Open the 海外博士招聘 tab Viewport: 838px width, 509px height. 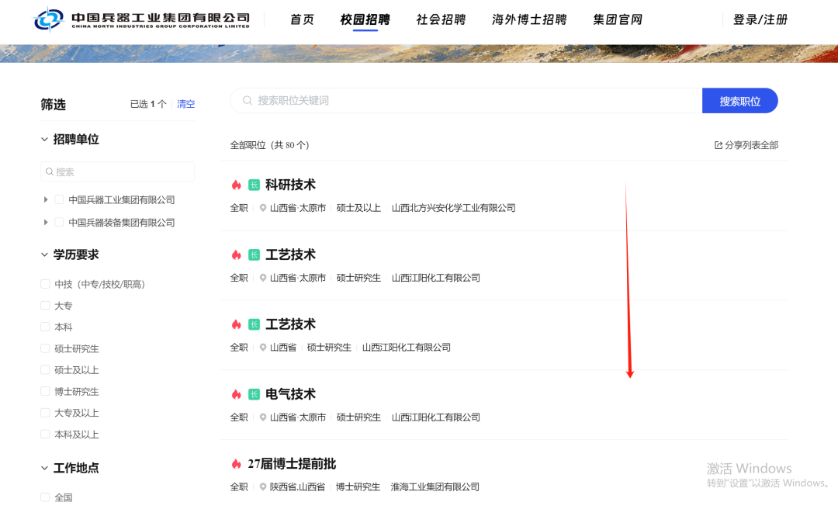(x=529, y=19)
